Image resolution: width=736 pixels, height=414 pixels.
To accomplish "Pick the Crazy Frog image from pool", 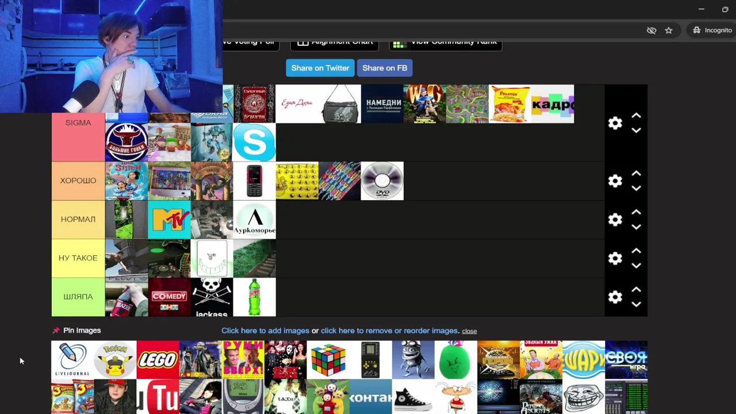I will (x=413, y=360).
